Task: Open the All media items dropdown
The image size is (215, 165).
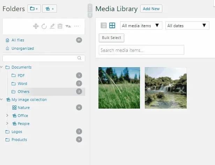Action: [141, 25]
